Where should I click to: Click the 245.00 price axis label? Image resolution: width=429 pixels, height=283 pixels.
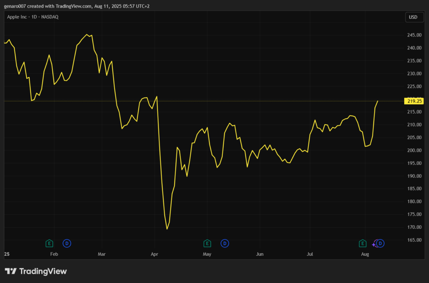click(413, 35)
